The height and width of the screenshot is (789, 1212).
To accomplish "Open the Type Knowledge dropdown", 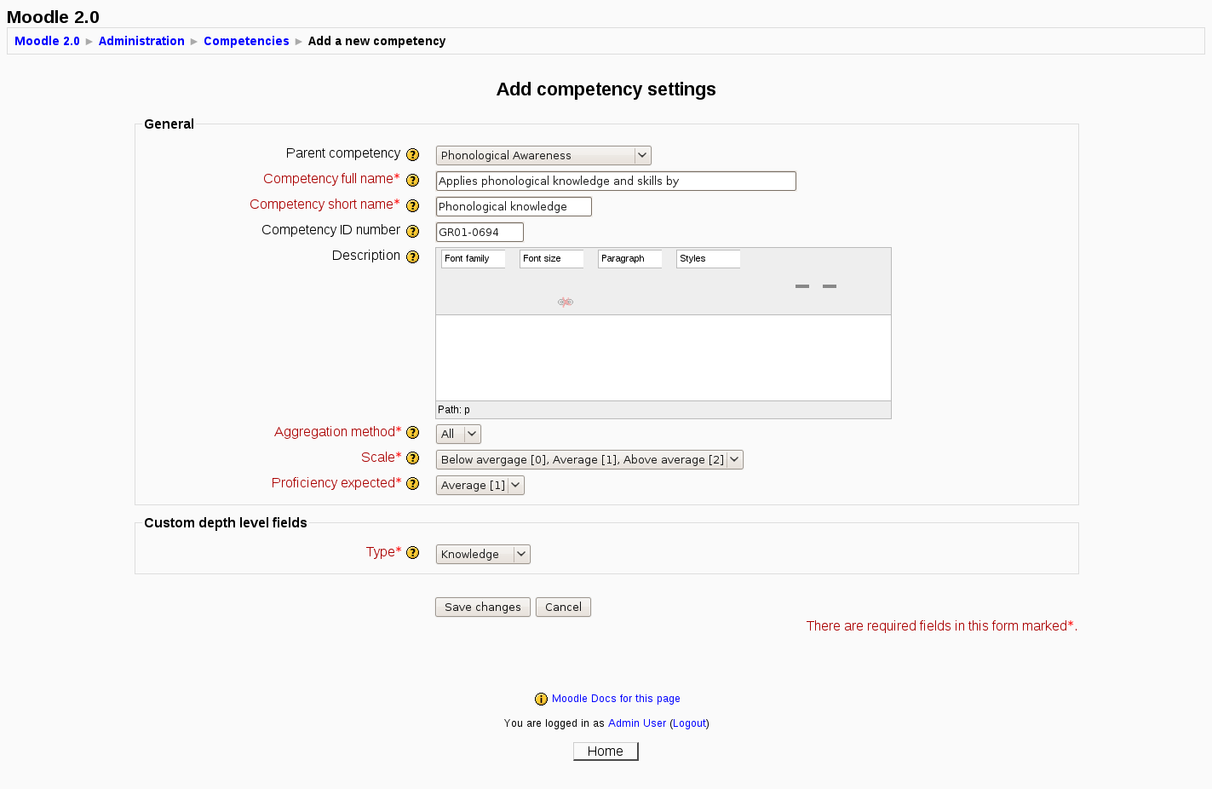I will coord(483,554).
